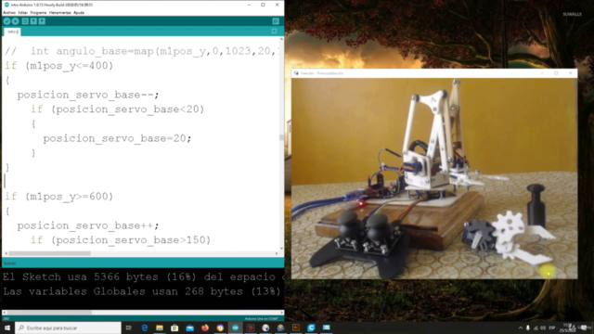Click the 'Escribe aquí para buscar' search box
Image resolution: width=594 pixels, height=334 pixels.
pyautogui.click(x=68, y=328)
